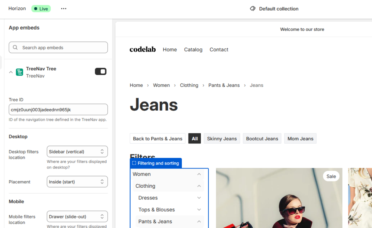Disable the TreeNav Tree app embed

100,71
